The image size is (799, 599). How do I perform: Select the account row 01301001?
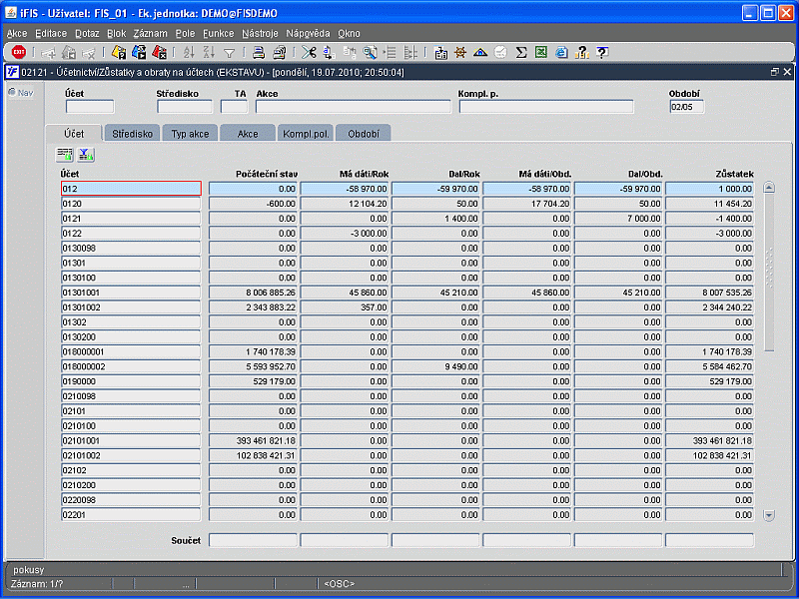(131, 293)
